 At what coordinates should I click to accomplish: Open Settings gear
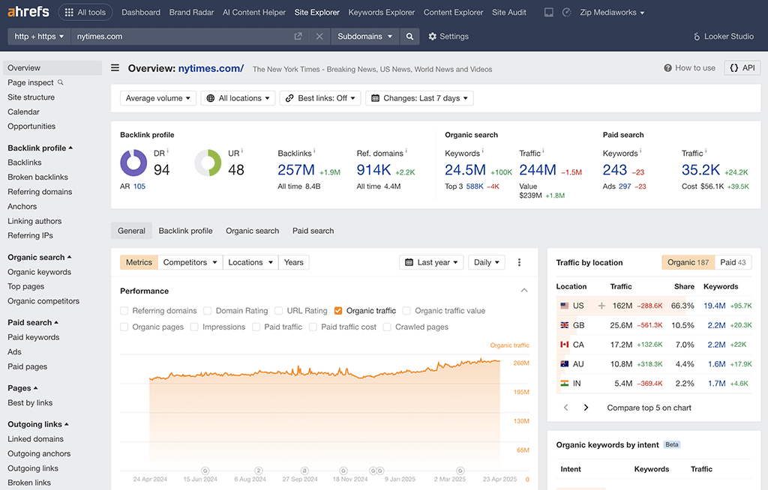[448, 36]
